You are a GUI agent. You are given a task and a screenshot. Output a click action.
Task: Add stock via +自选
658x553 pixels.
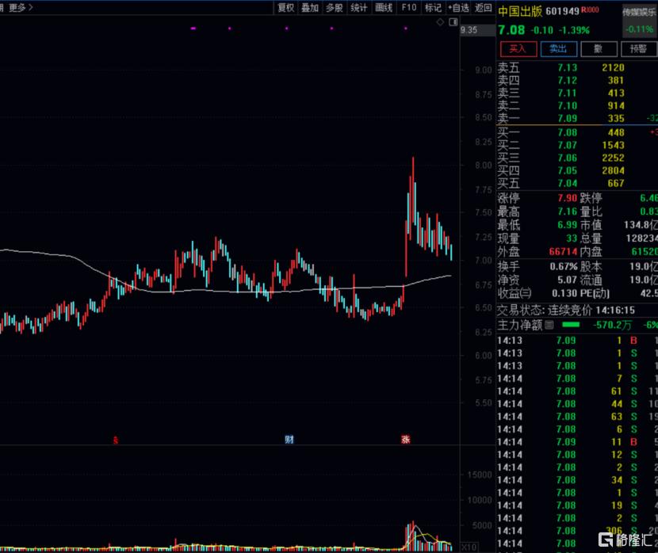[x=458, y=8]
